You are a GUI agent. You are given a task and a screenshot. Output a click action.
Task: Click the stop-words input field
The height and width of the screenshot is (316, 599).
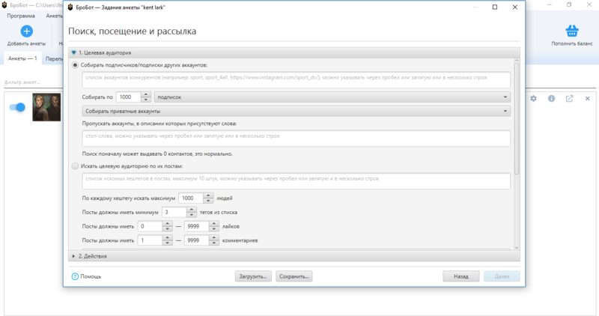(296, 139)
